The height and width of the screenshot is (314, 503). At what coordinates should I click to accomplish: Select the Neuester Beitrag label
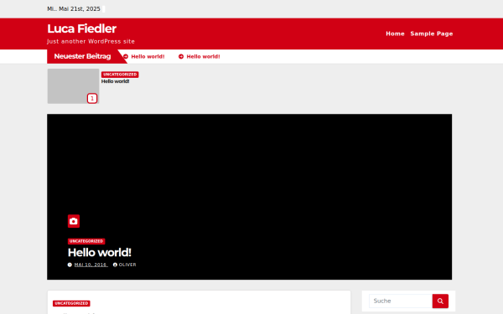pos(82,56)
